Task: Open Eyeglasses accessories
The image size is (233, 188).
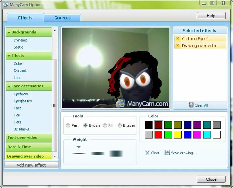Action: pyautogui.click(x=23, y=101)
